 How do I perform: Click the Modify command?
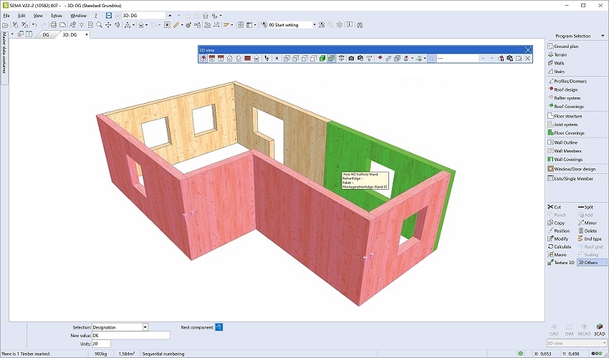[558, 239]
